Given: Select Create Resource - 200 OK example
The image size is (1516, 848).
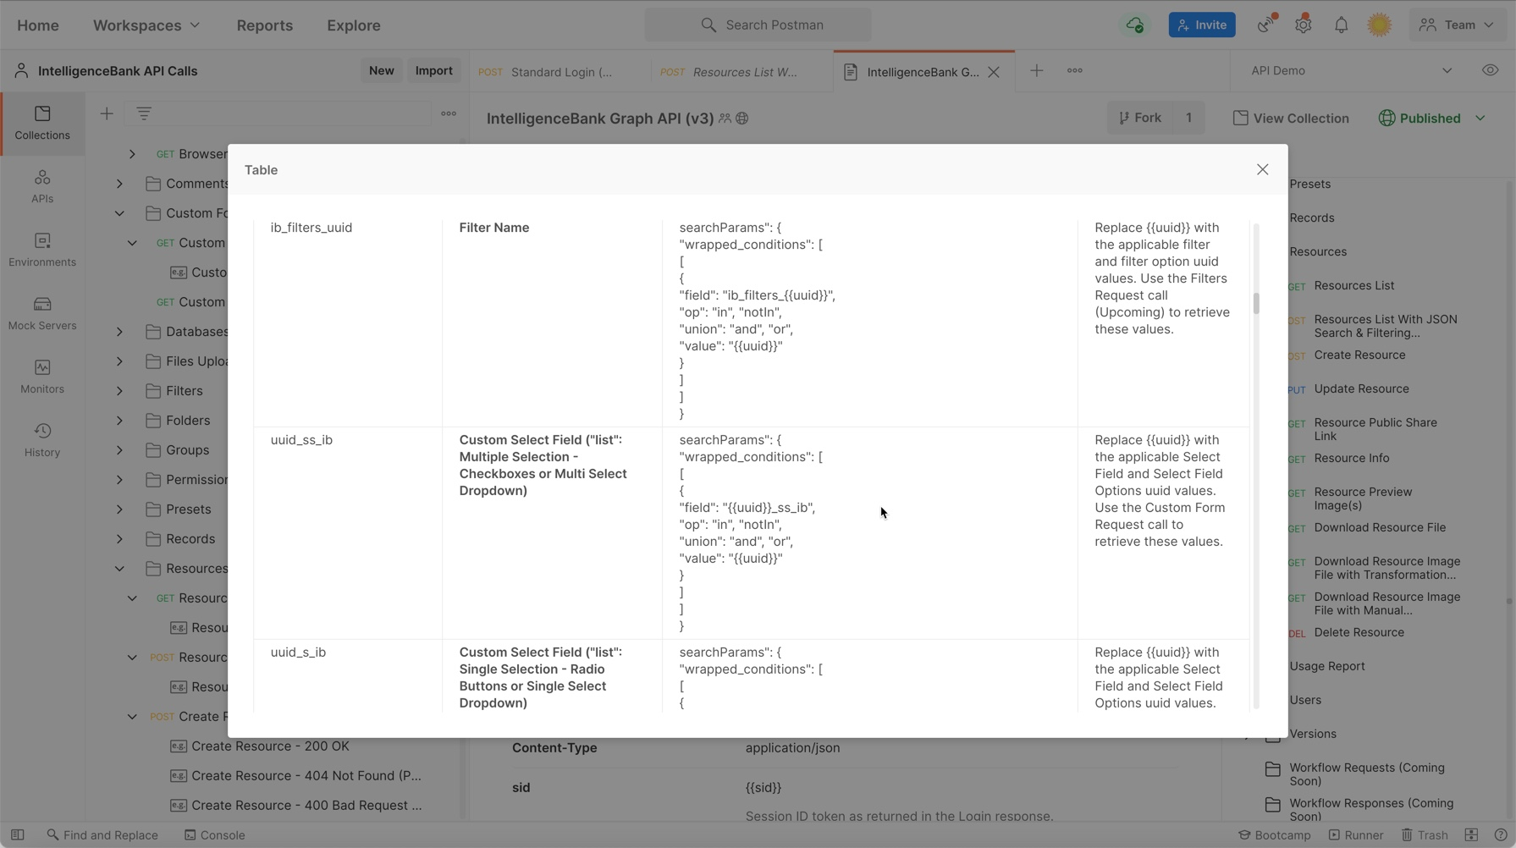Looking at the screenshot, I should [270, 746].
